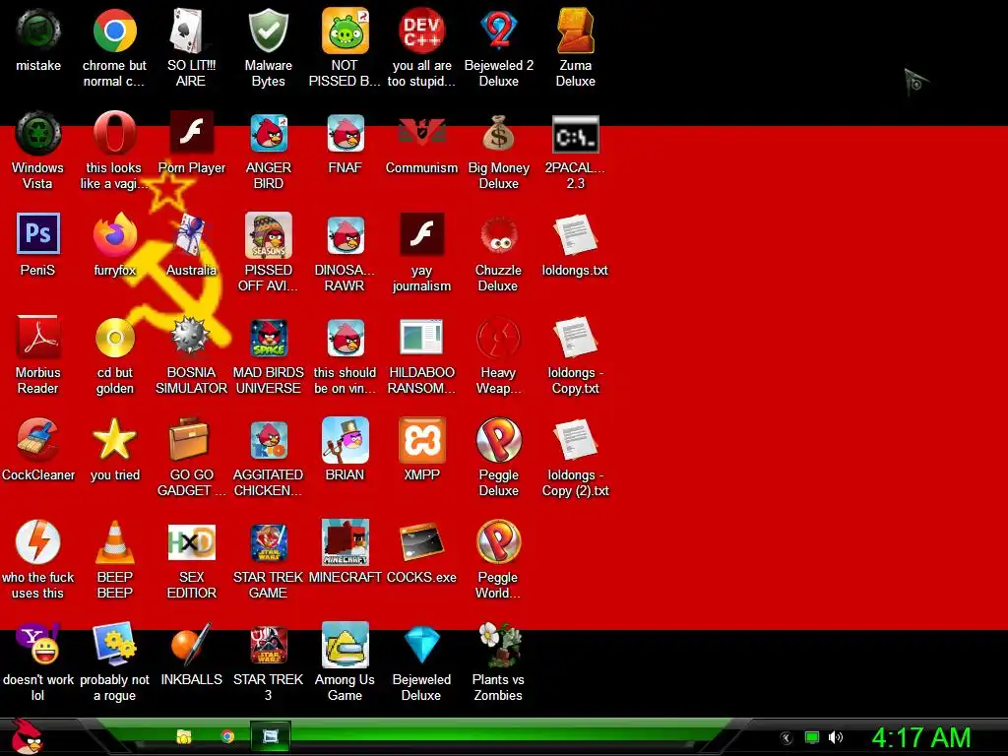
Task: Select the 'Heavy Weap...' icon
Action: coord(498,337)
